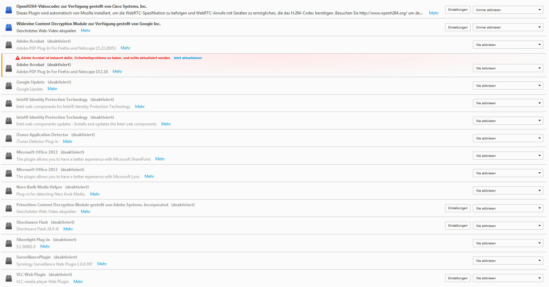Screen dimensions: 549x287
Task: Click 'Mehr' link for Silverlight 5.1.50901.0
Action: coord(45,246)
